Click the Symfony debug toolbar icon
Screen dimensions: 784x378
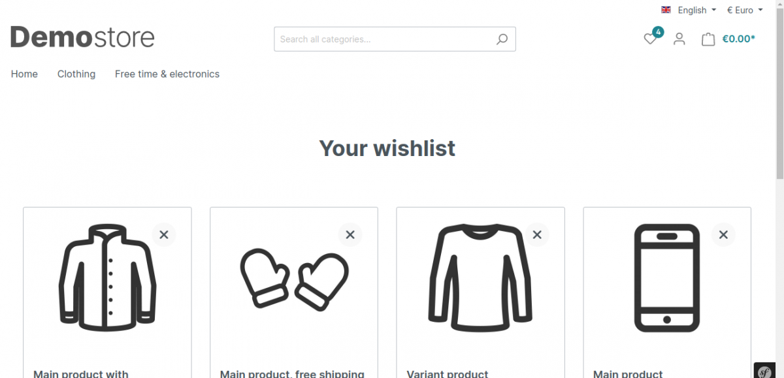[764, 371]
